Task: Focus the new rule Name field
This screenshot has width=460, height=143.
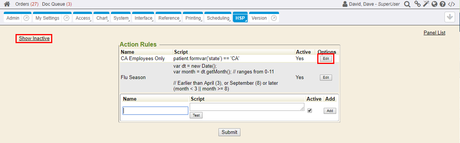Action: coord(156,110)
